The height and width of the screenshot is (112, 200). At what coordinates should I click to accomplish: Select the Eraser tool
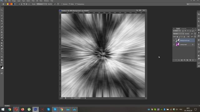point(2,38)
